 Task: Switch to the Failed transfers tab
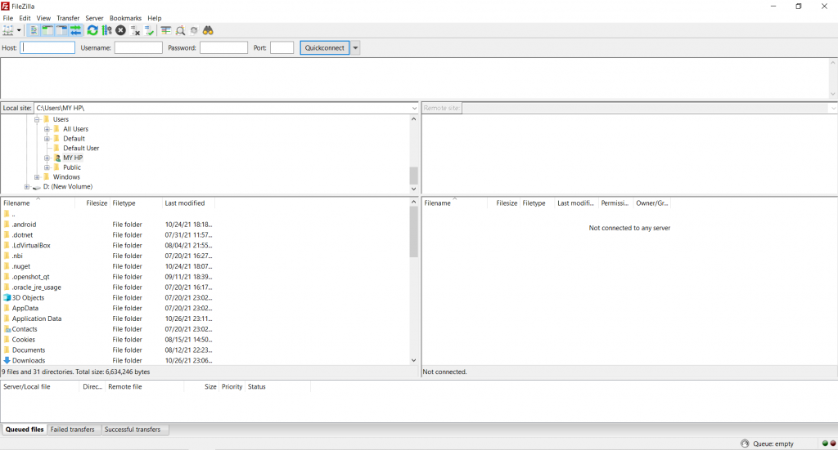tap(72, 430)
